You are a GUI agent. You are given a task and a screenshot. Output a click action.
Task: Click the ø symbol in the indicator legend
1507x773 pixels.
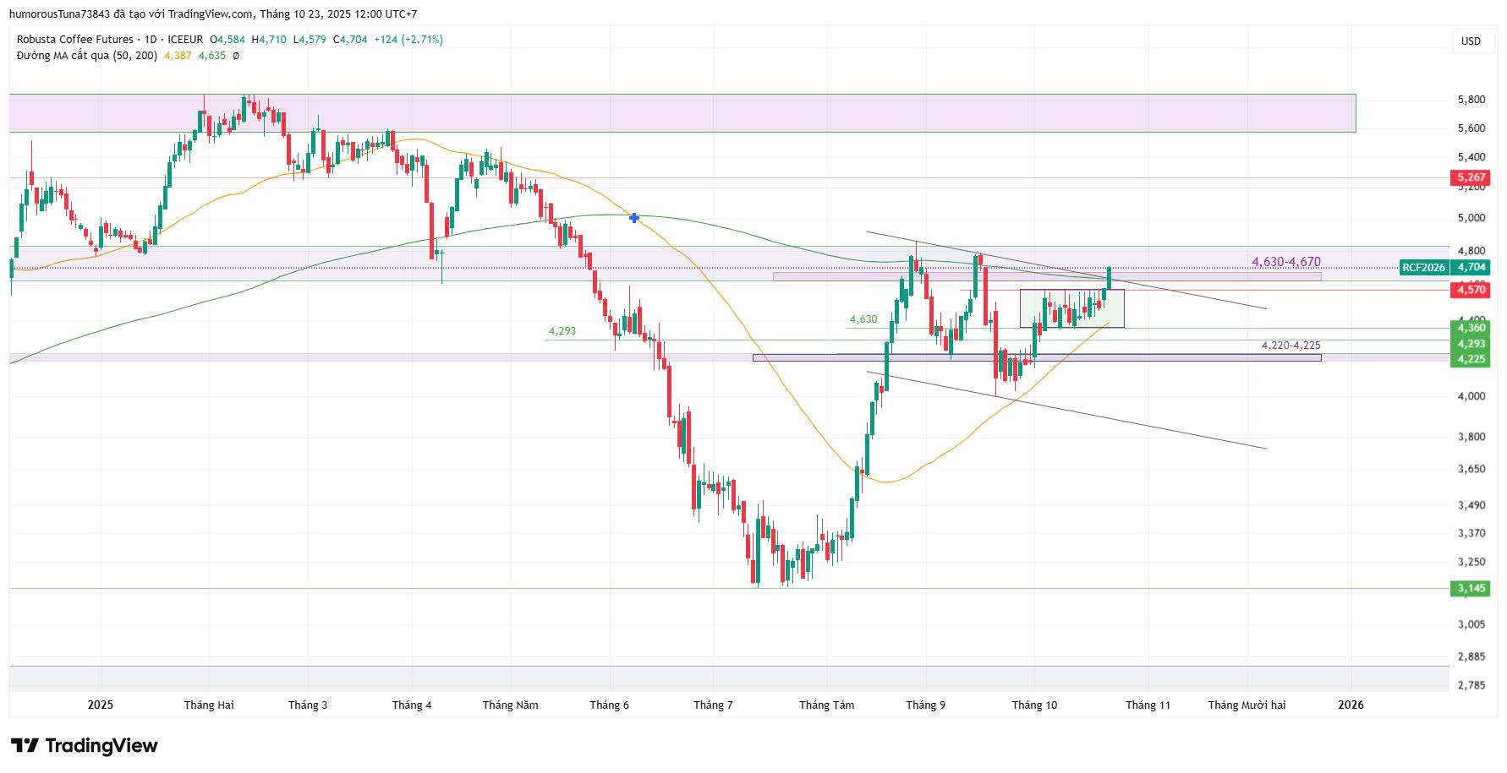[236, 56]
